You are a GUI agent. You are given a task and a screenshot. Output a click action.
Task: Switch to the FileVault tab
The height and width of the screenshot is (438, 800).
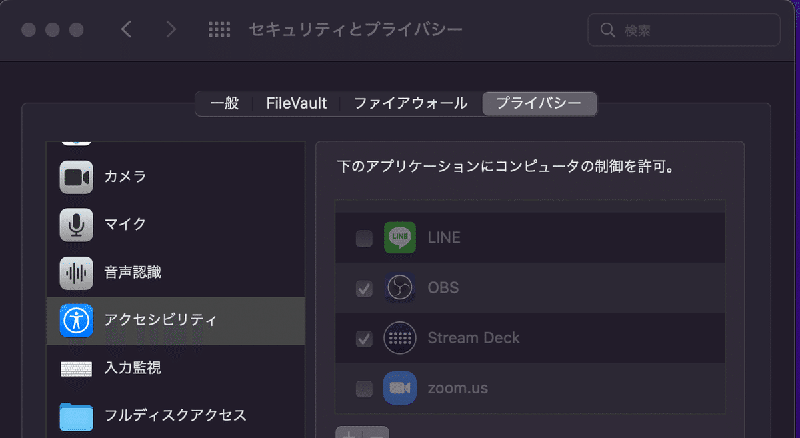coord(297,103)
